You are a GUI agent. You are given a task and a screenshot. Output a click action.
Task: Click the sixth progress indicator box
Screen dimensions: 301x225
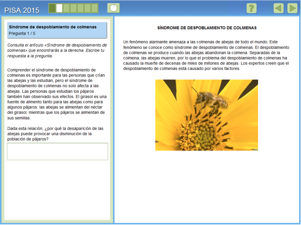[x=87, y=8]
